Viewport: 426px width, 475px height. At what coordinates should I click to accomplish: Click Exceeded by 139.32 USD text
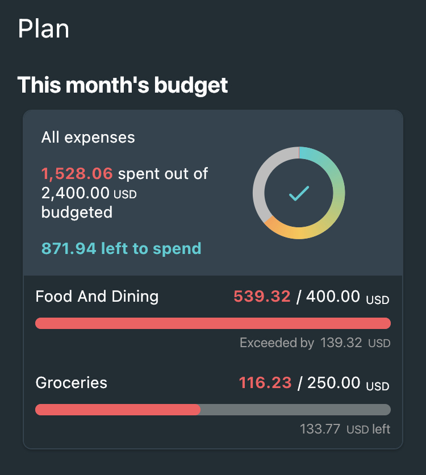(x=315, y=343)
